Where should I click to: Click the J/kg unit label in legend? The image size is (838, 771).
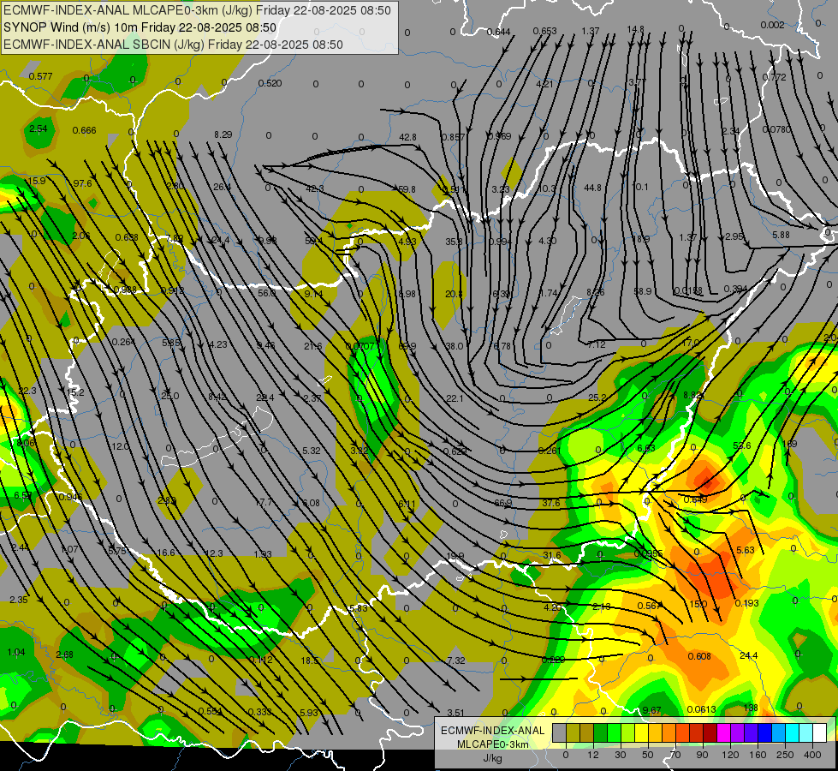pyautogui.click(x=492, y=758)
